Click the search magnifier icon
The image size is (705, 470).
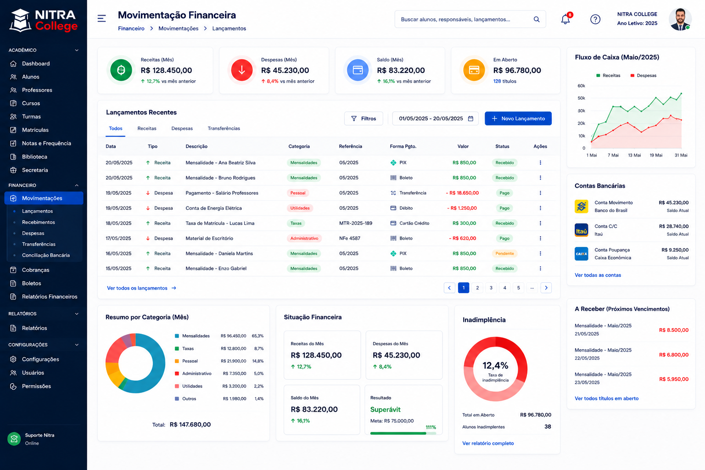[x=537, y=19]
